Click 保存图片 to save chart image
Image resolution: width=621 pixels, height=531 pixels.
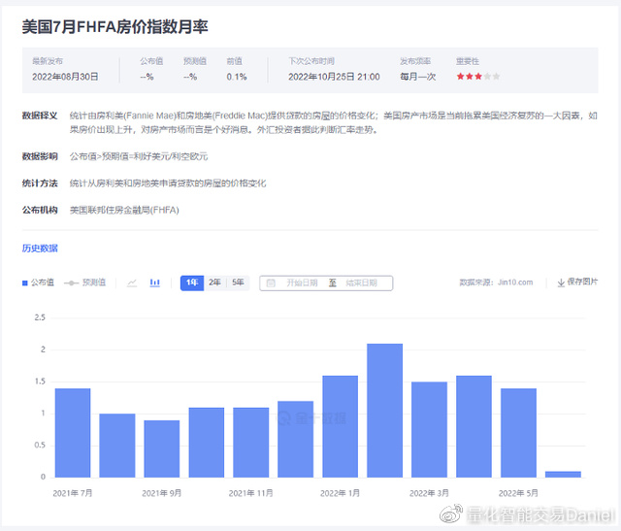click(x=582, y=282)
